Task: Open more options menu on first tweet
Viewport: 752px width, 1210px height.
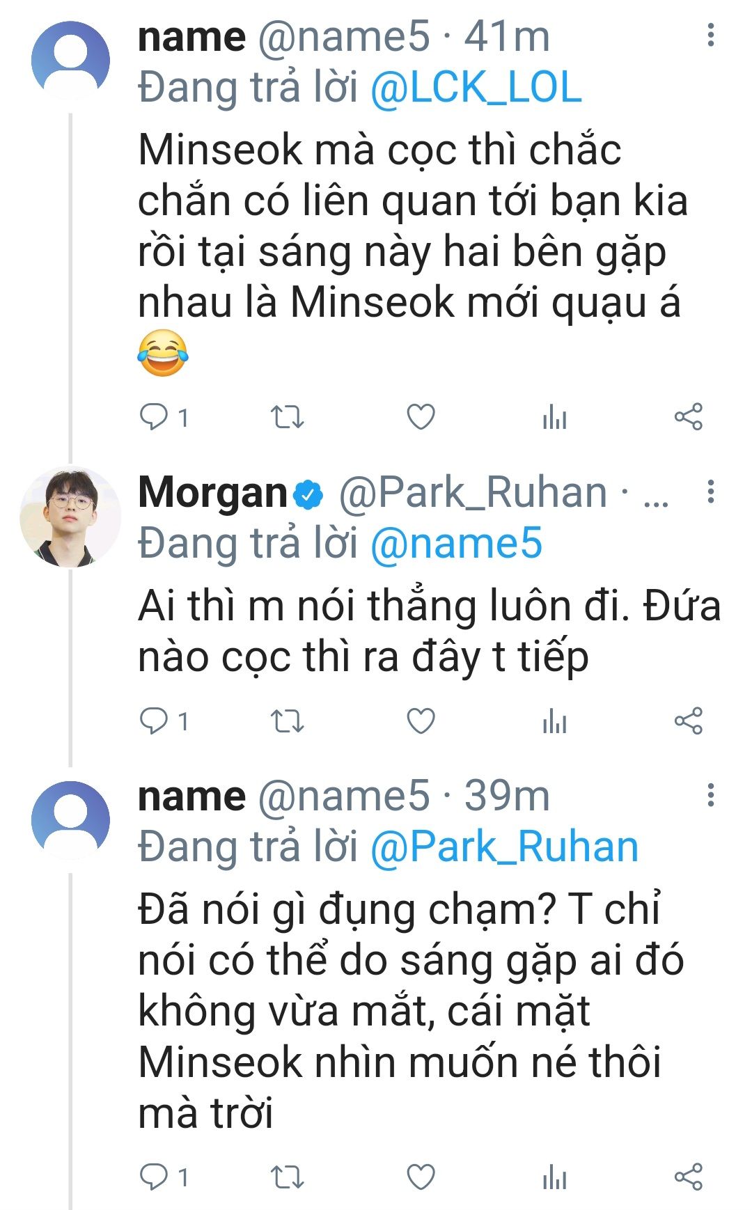Action: (x=710, y=35)
